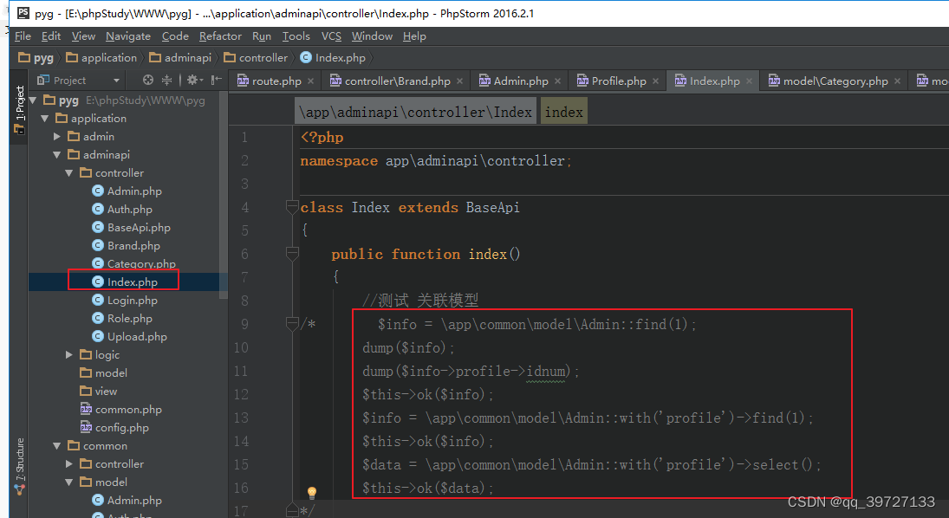Select config.php in project tree
949x518 pixels.
(114, 427)
